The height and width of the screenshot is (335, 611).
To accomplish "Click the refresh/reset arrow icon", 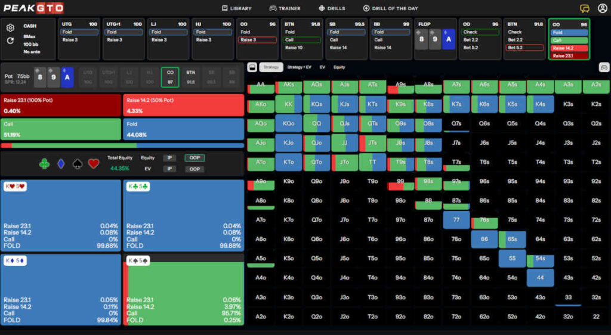I will pyautogui.click(x=10, y=41).
